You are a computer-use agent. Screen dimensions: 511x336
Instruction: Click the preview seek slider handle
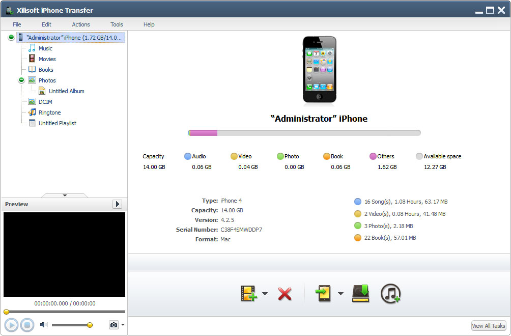tap(6, 312)
